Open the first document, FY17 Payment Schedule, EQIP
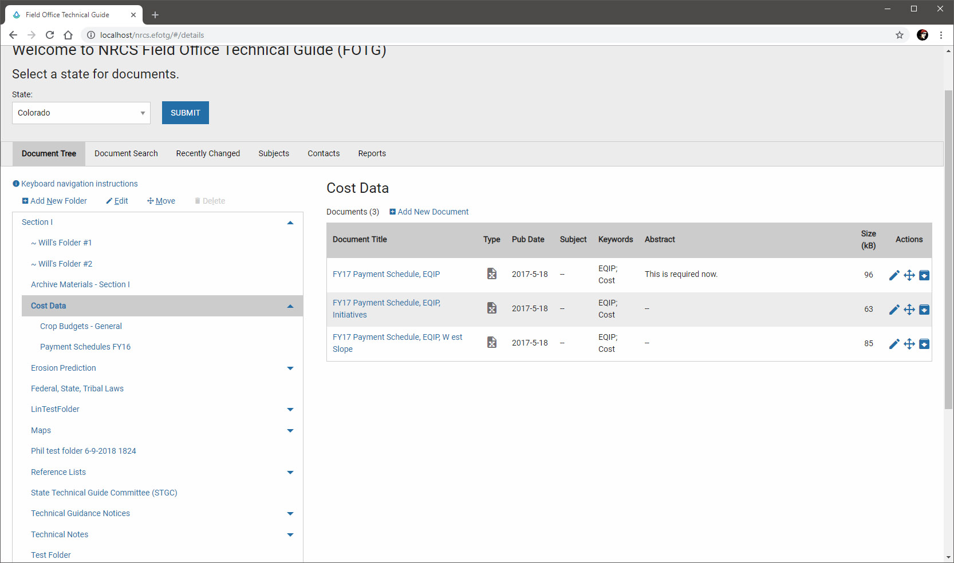 tap(386, 274)
